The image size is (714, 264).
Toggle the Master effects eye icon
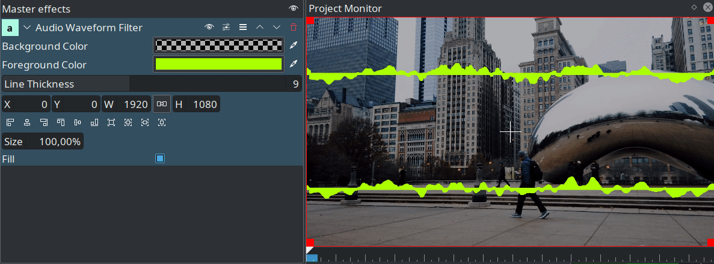pos(294,8)
